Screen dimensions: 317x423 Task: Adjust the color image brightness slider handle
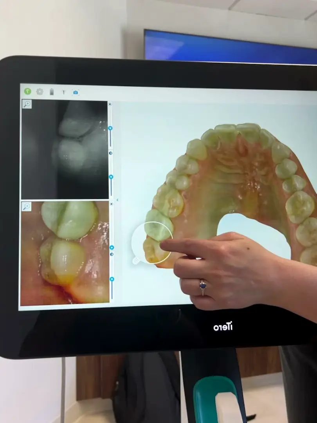coord(112,248)
